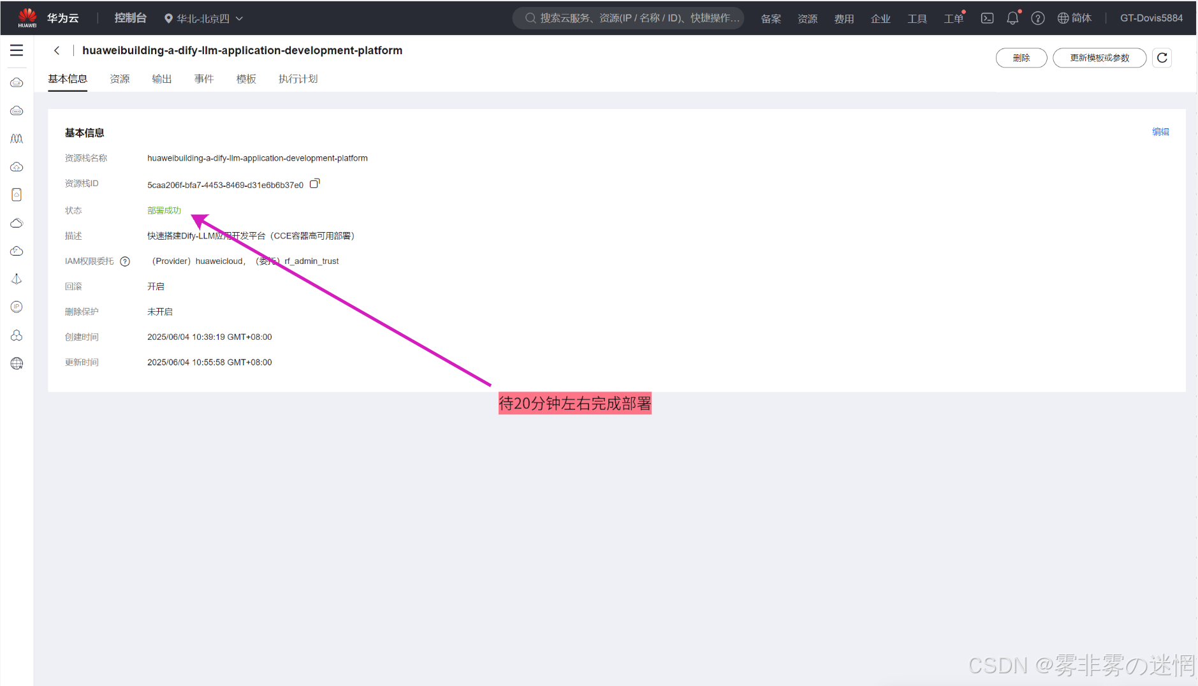Click the magnifier icon in the search bar
Image resolution: width=1198 pixels, height=686 pixels.
click(530, 18)
